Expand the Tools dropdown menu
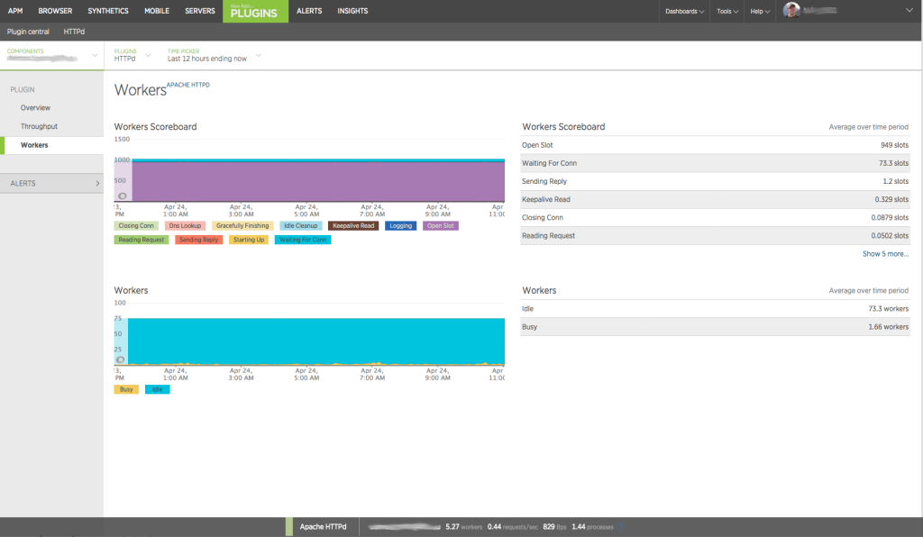923x537 pixels. (x=727, y=11)
